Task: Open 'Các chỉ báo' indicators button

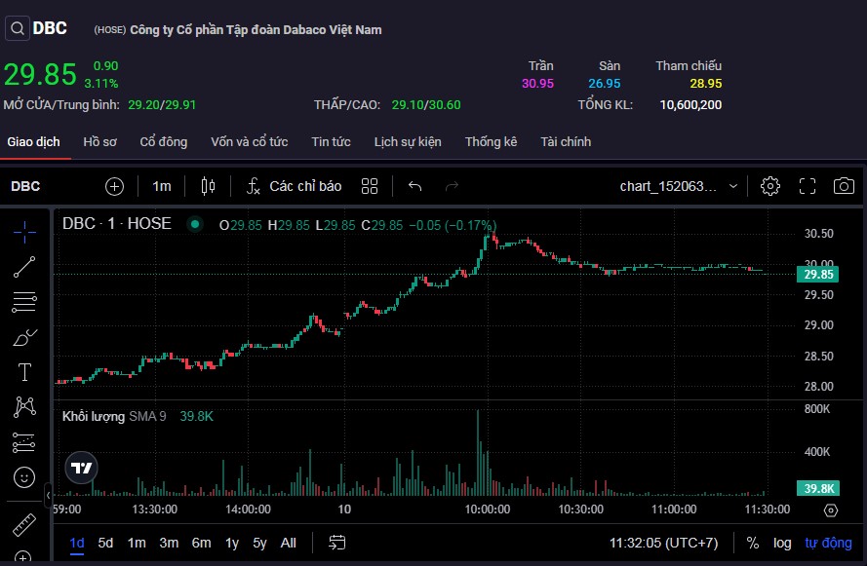Action: [x=294, y=186]
